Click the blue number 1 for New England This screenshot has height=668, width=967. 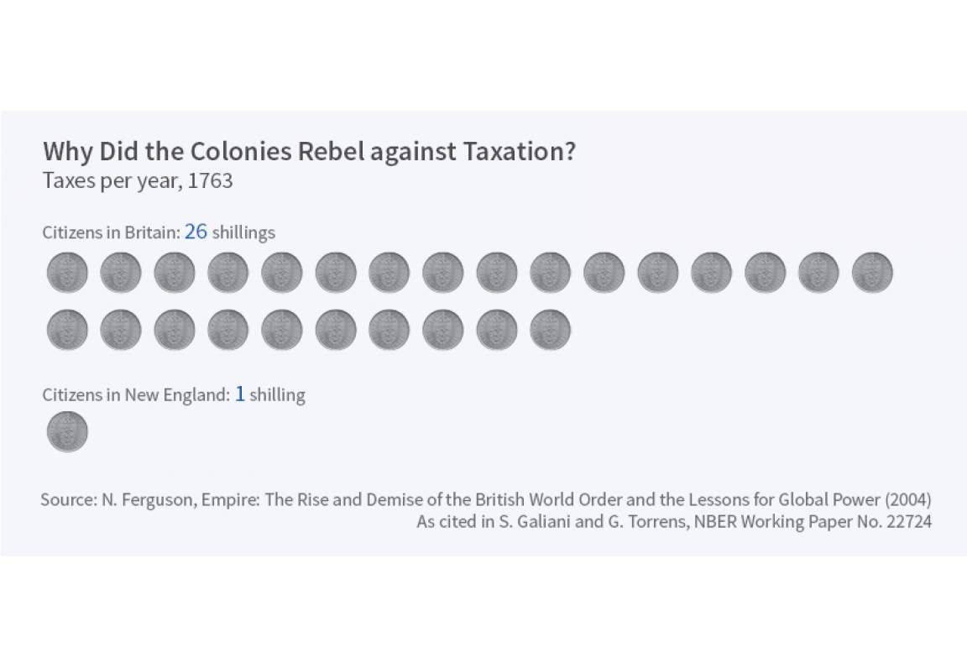pos(239,394)
